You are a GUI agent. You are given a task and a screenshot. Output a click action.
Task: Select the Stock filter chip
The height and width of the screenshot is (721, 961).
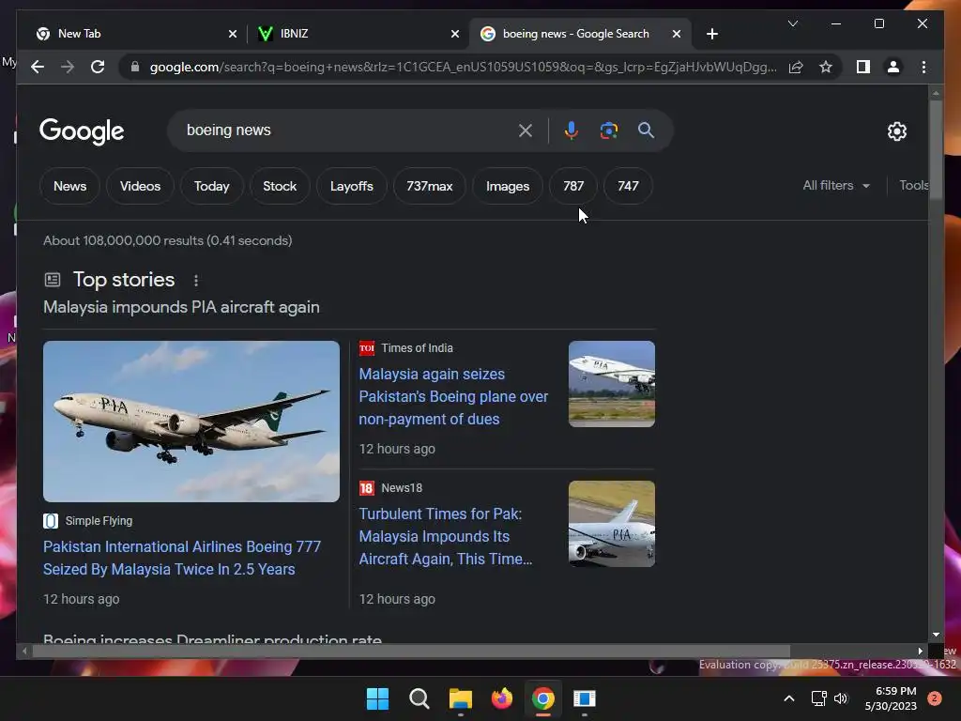point(280,186)
